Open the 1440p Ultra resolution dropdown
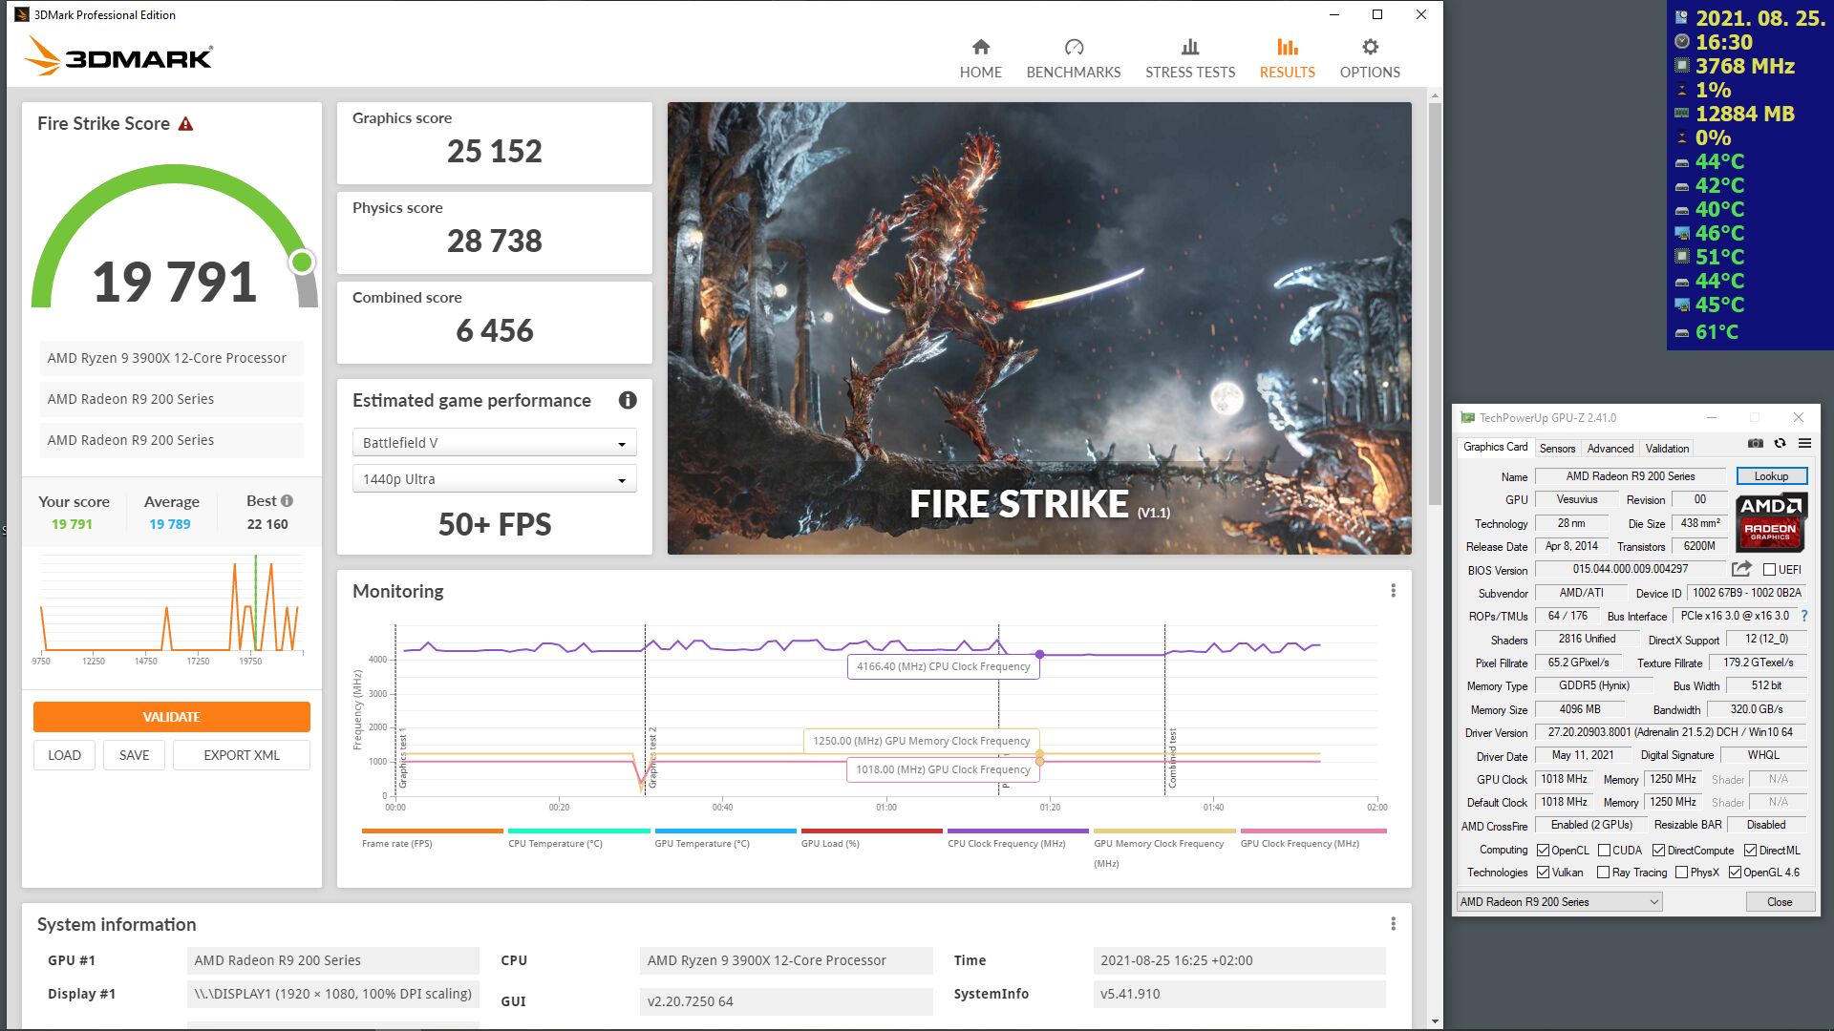 pyautogui.click(x=494, y=479)
